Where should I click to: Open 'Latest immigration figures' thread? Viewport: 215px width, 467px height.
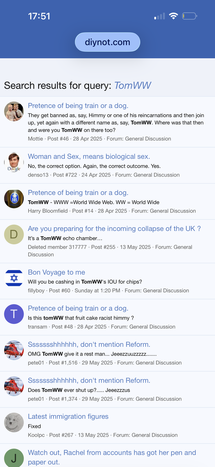pyautogui.click(x=68, y=417)
